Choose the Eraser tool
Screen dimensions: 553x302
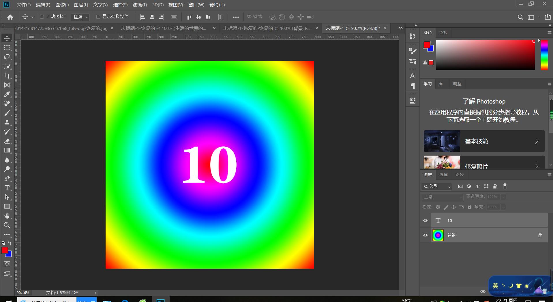tap(7, 141)
